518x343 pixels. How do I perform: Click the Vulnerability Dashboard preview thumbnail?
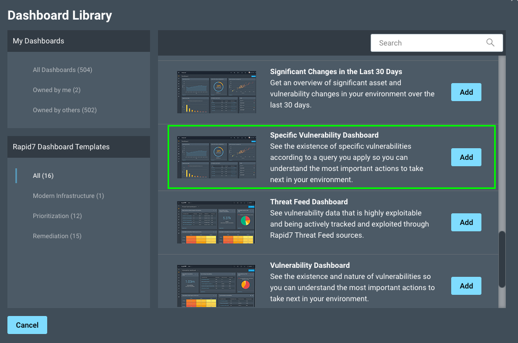pos(216,286)
